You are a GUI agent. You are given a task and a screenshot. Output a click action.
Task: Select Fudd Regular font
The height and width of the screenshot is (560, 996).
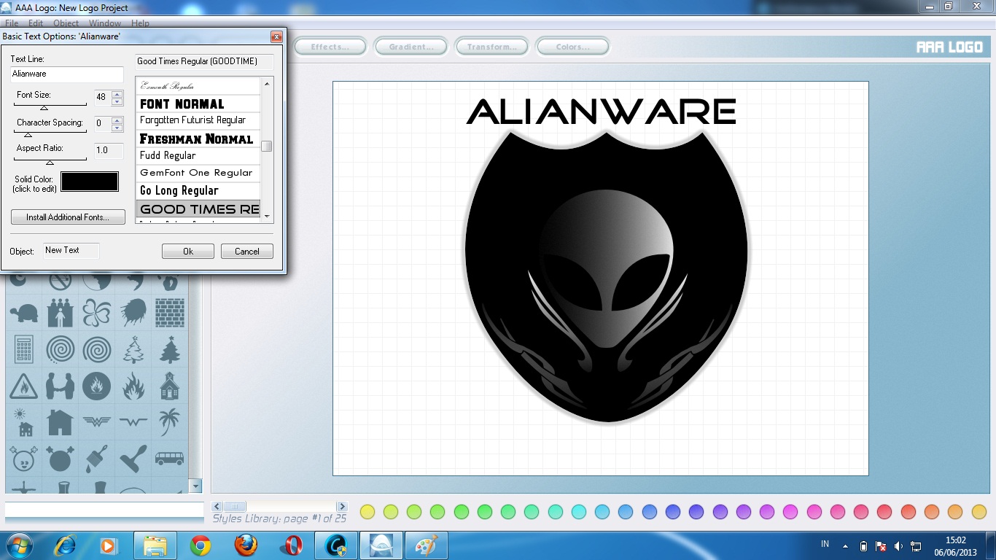[x=198, y=155]
